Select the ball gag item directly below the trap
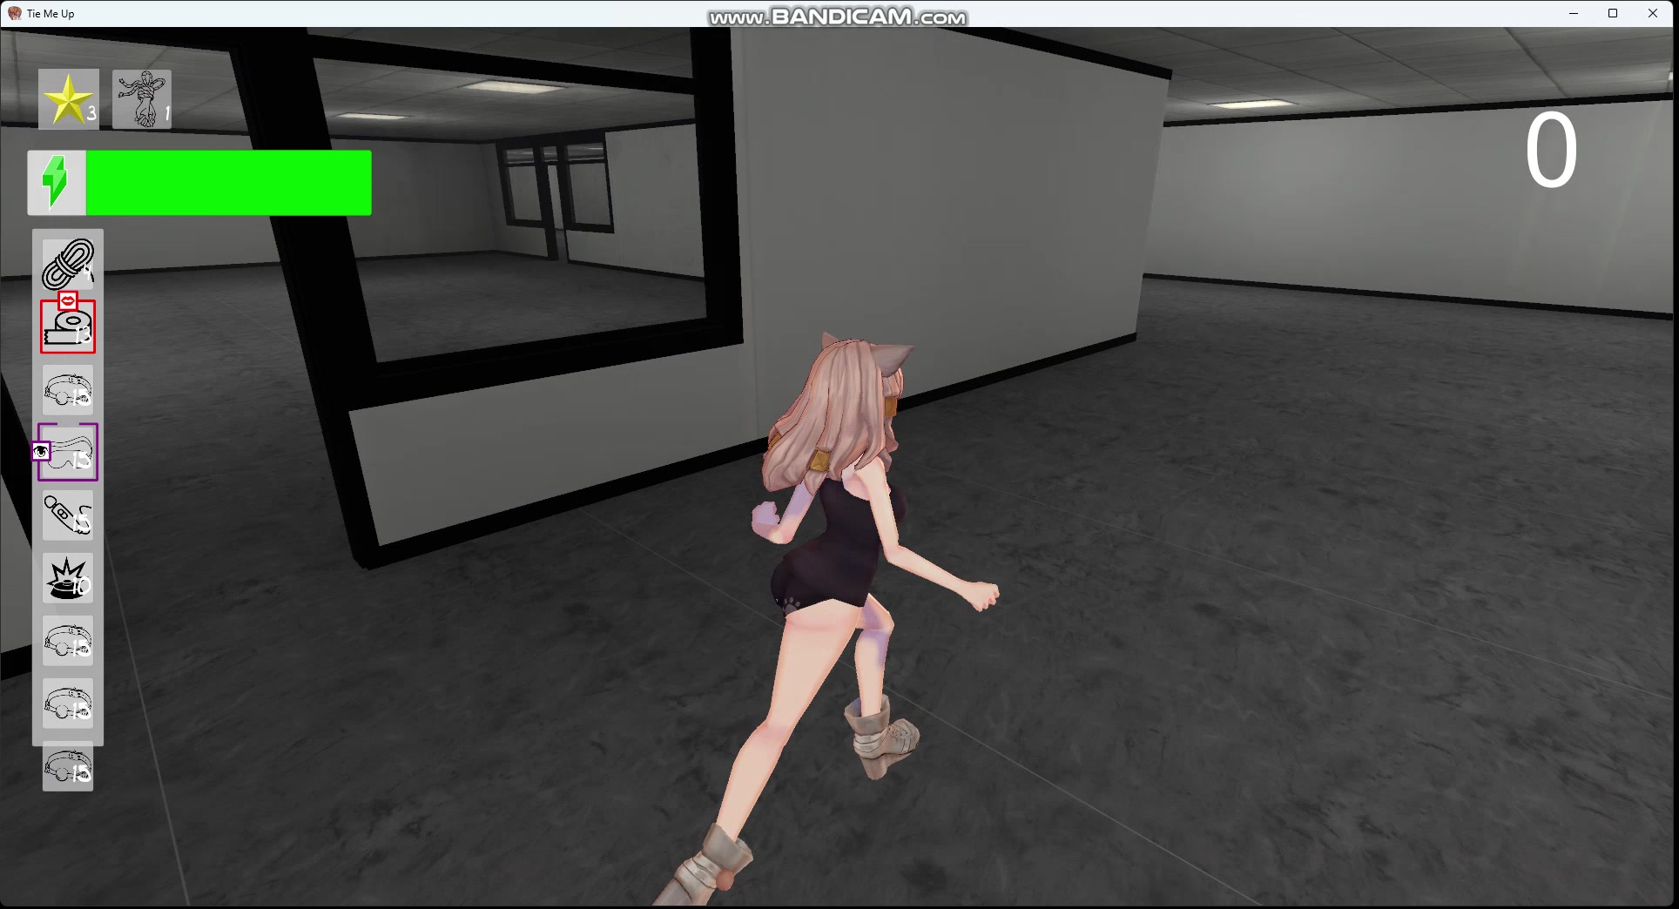The height and width of the screenshot is (909, 1679). [68, 641]
